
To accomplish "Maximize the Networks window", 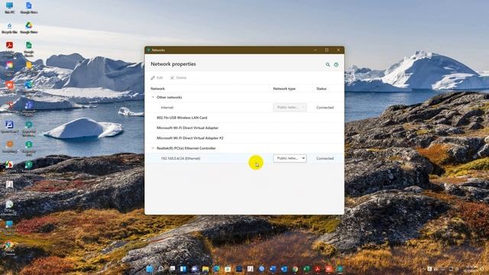I will pos(327,50).
